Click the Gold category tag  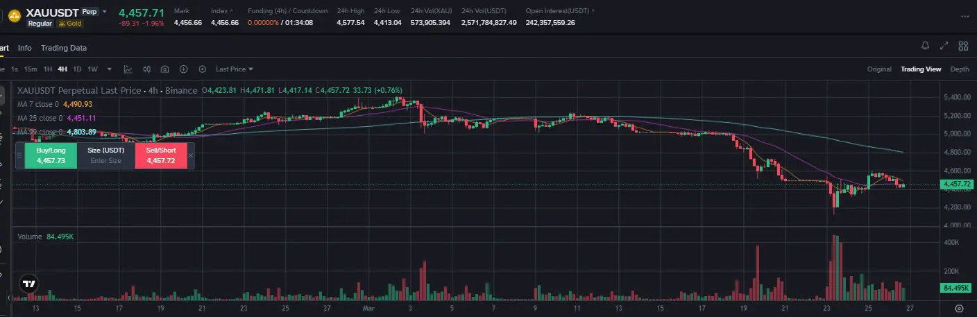pos(71,24)
